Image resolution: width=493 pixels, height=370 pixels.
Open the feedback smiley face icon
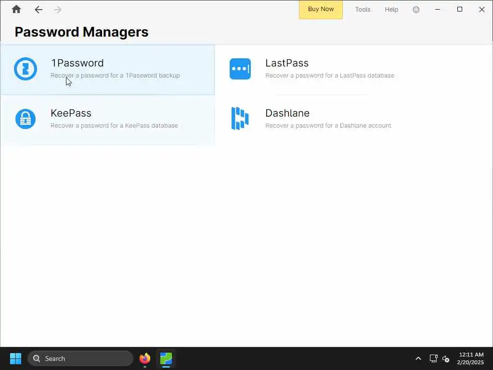(x=416, y=10)
